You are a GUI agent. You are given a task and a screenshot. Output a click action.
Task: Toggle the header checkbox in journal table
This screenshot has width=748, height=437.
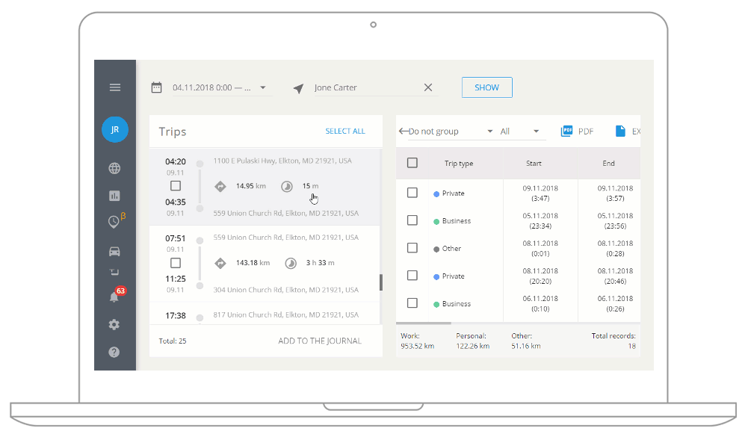412,163
